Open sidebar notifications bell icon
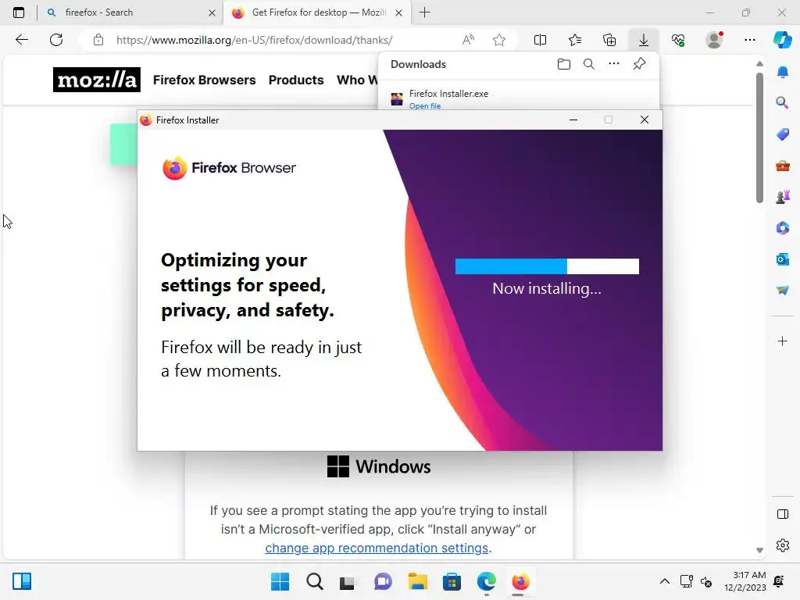Image resolution: width=800 pixels, height=600 pixels. [x=783, y=72]
